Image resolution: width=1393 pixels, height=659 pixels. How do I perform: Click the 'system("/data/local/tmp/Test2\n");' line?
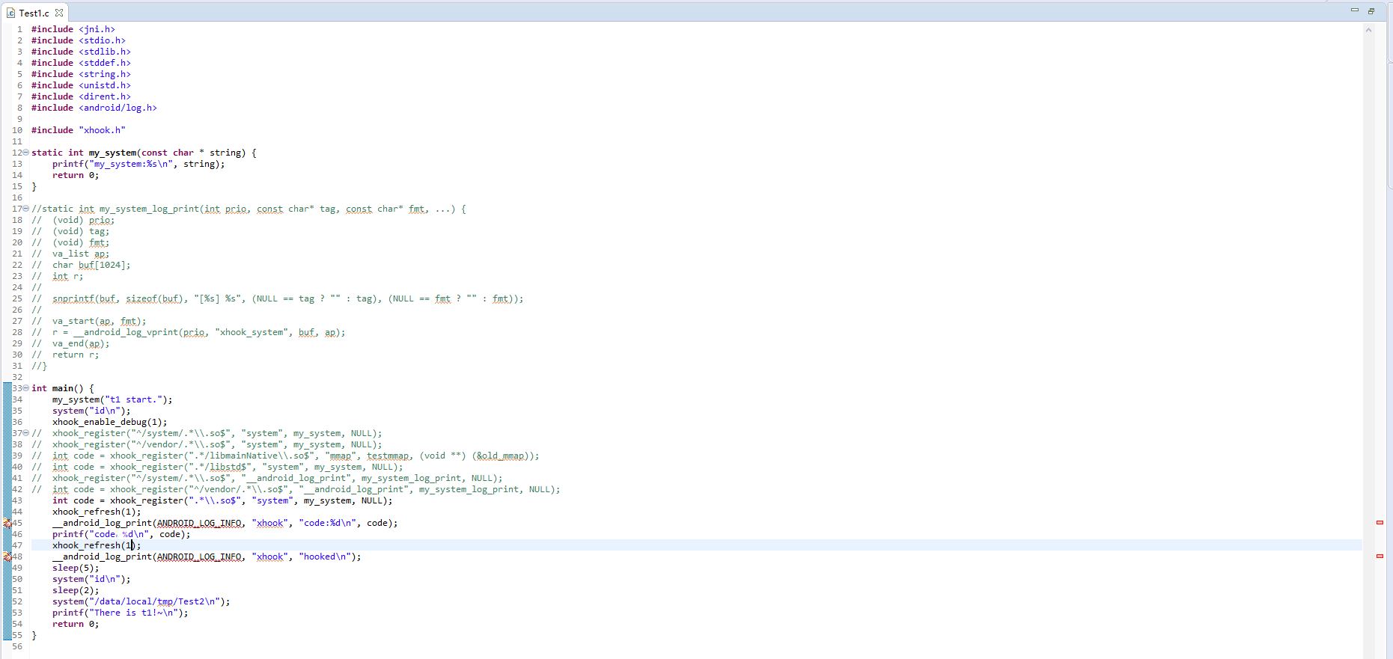pyautogui.click(x=141, y=601)
